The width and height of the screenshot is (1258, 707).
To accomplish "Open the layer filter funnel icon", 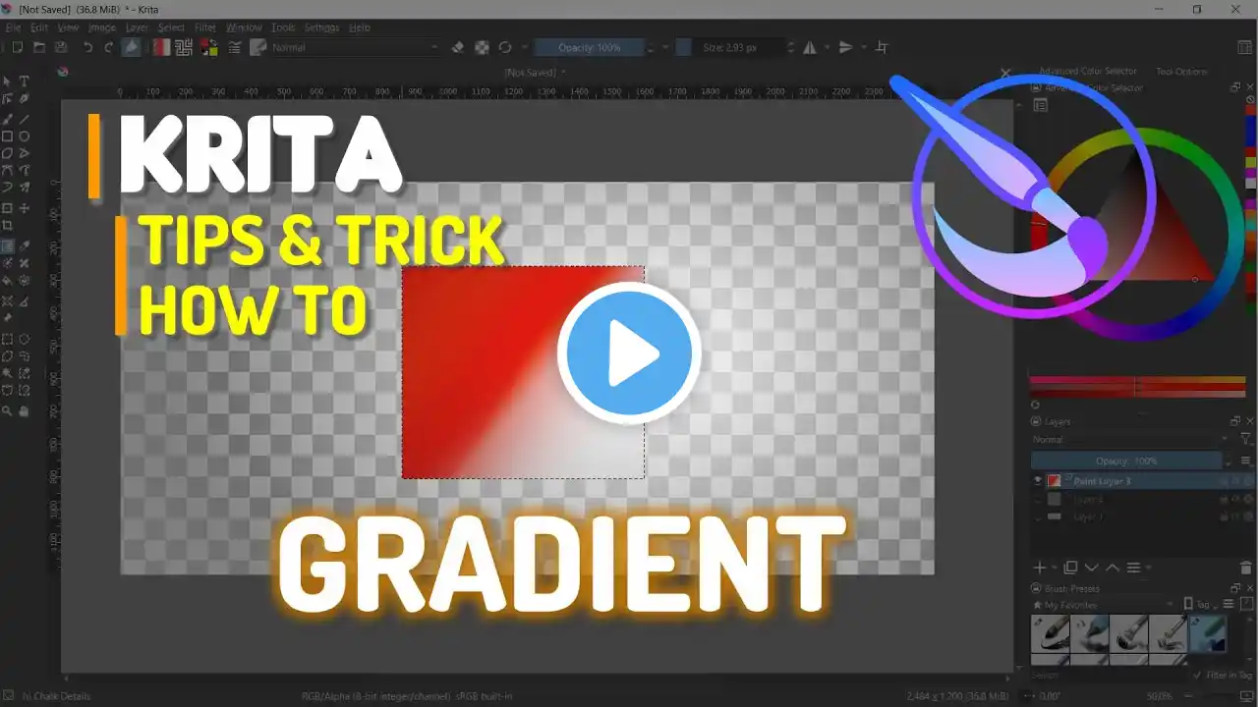I will (1246, 439).
